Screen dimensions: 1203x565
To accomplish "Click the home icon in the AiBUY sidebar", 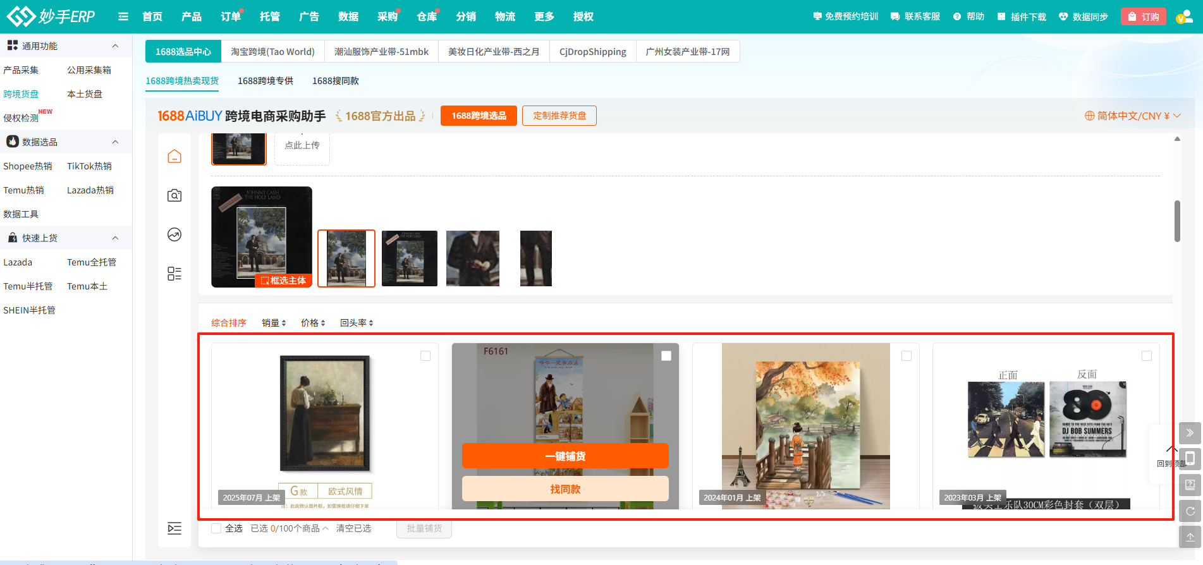I will click(174, 156).
